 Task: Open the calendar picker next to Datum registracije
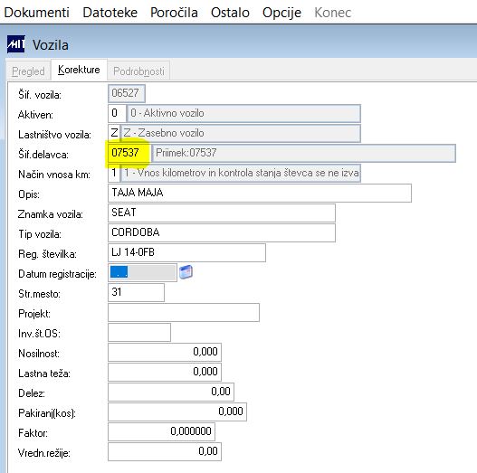[186, 272]
